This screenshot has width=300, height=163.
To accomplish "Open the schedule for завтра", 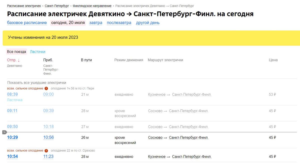I will coord(96,23).
